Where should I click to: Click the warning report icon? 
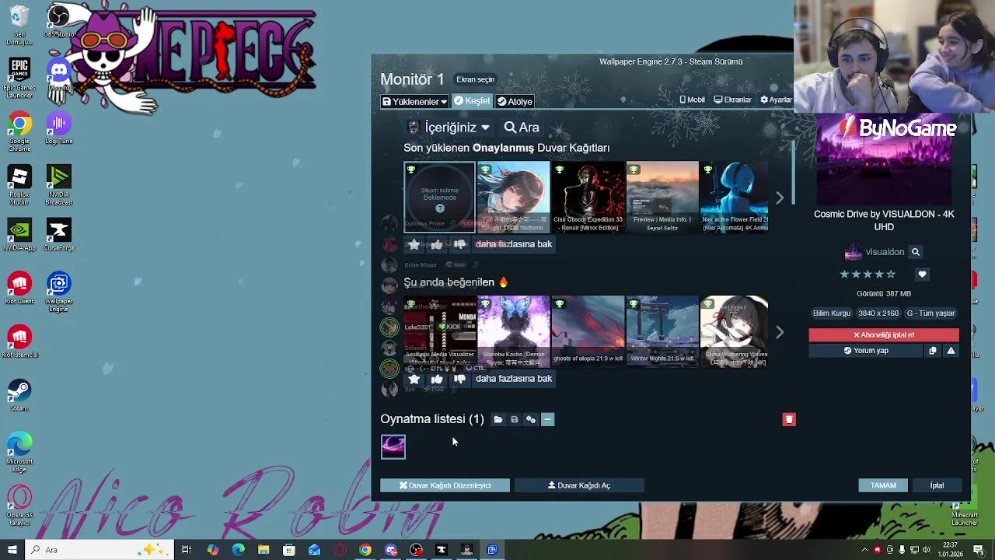951,351
